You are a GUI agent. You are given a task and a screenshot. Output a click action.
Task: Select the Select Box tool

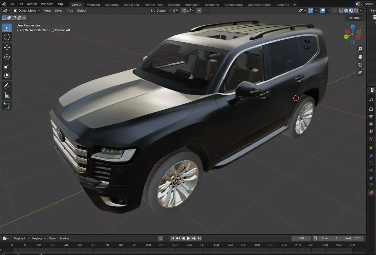7,28
